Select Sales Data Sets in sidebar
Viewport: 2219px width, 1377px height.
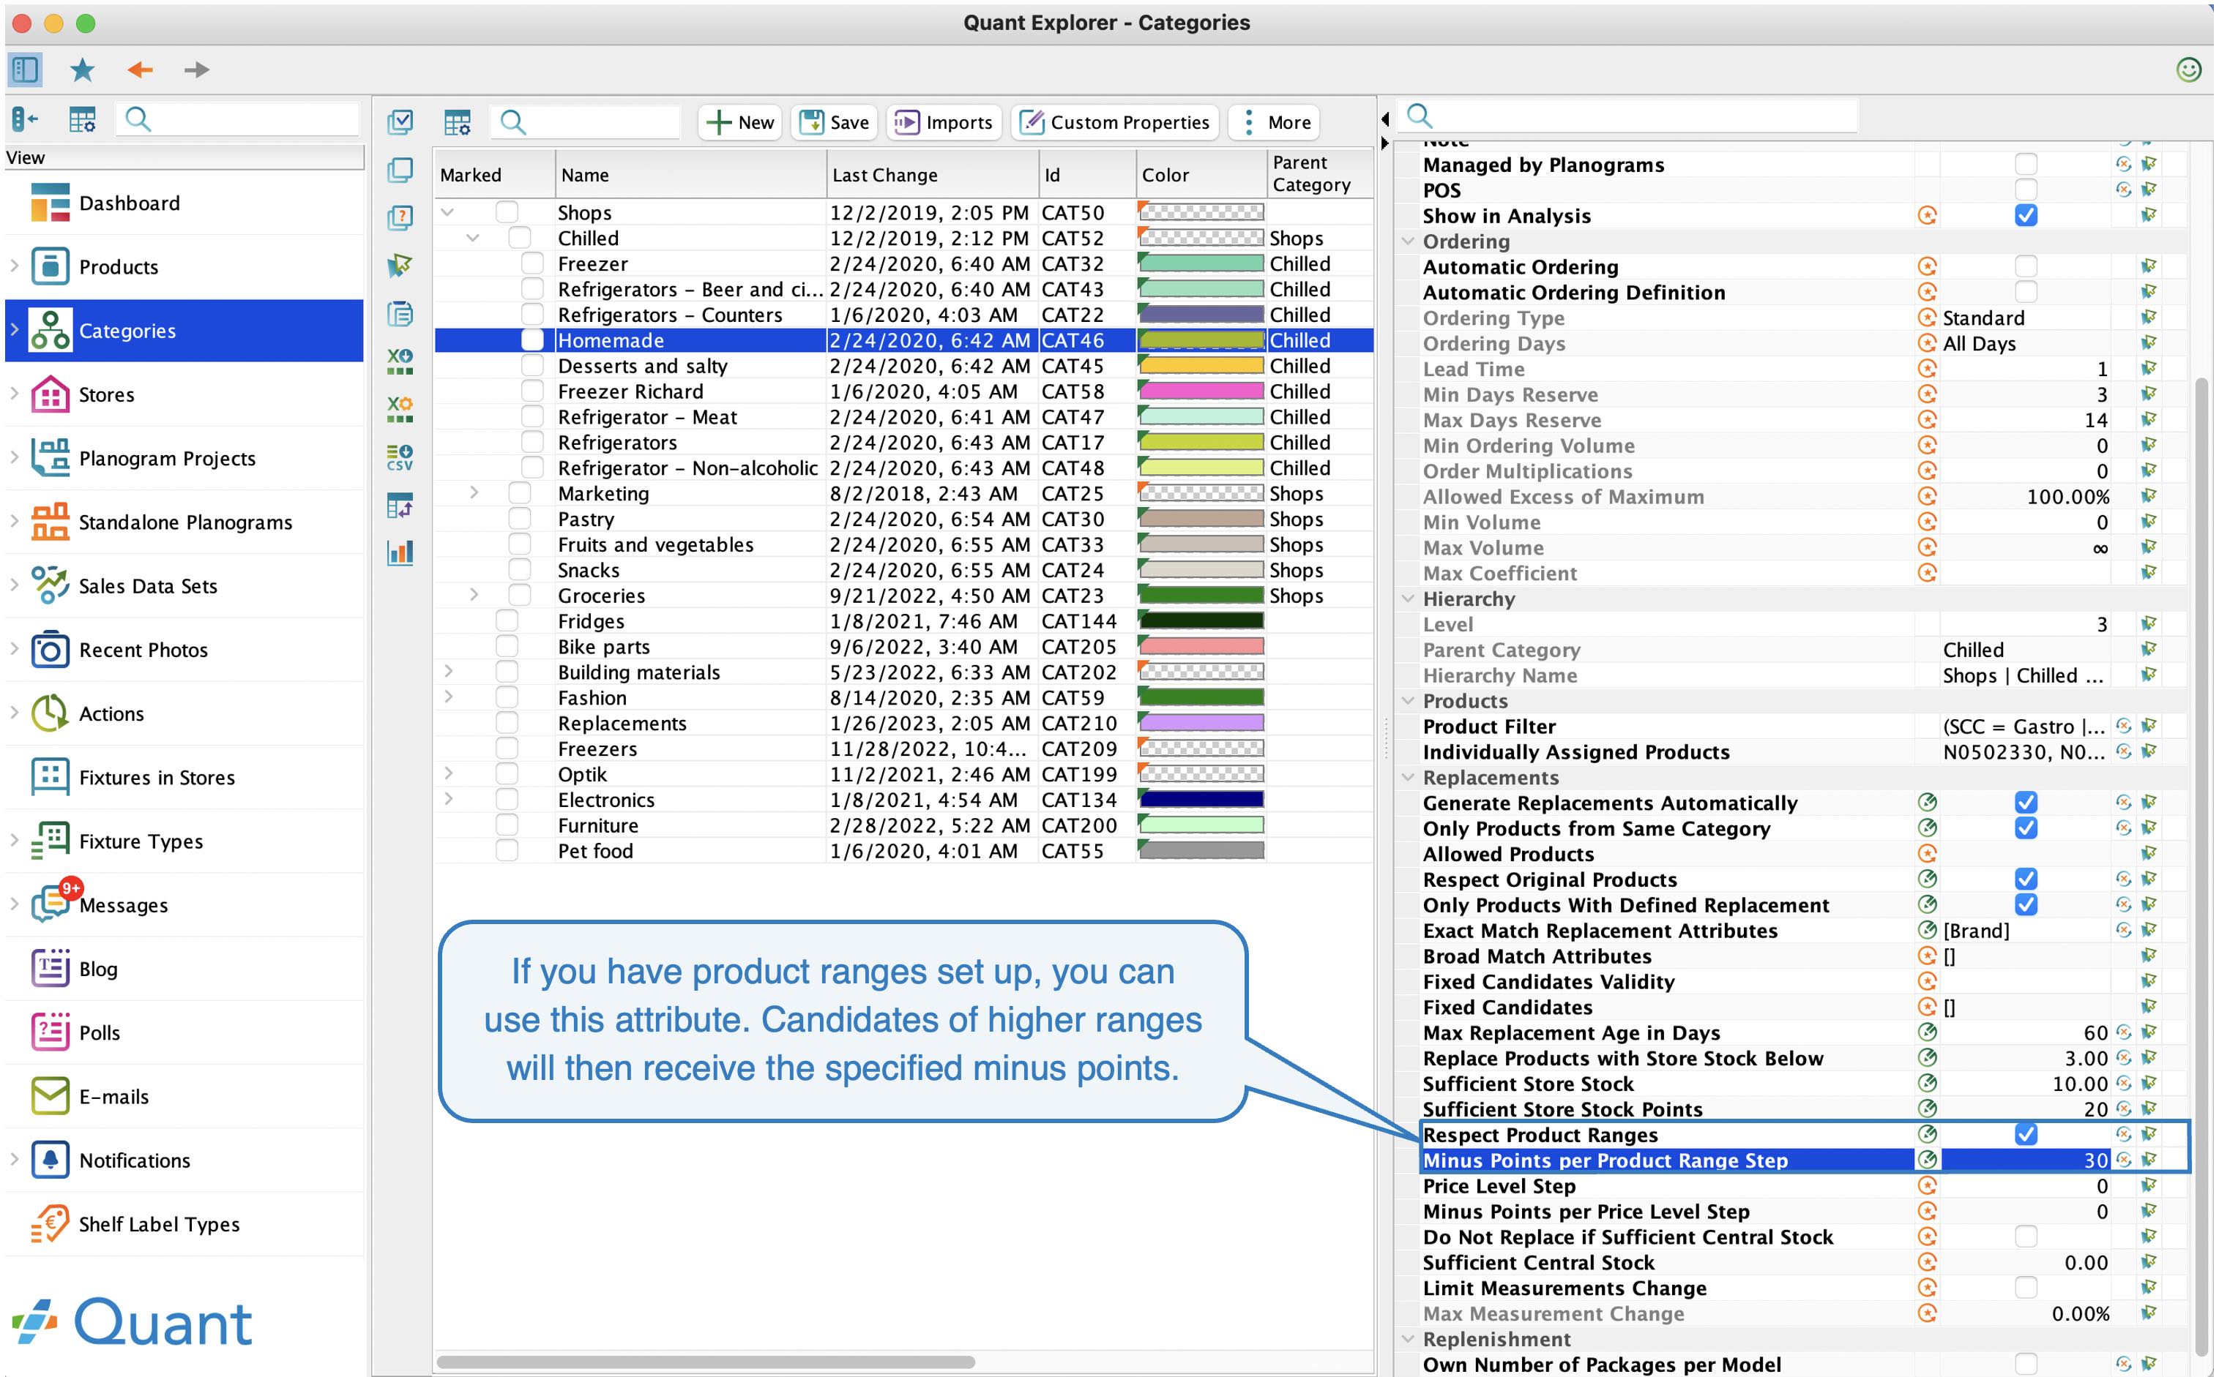point(184,585)
